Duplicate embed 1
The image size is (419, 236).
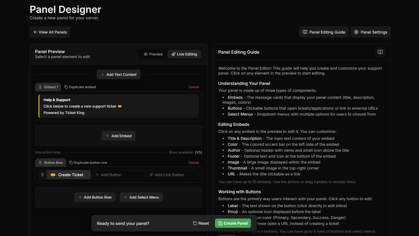click(80, 87)
